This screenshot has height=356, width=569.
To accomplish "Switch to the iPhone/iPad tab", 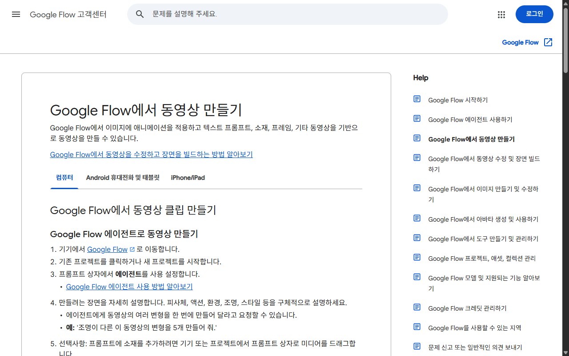I will click(188, 178).
